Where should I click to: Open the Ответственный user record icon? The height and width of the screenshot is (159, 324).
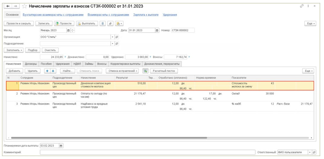click(x=314, y=152)
